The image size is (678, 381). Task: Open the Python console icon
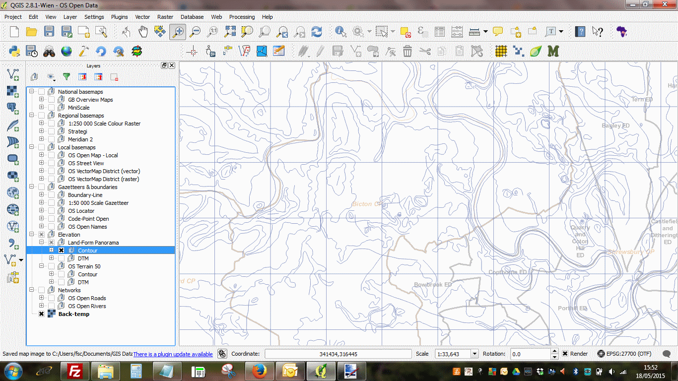coord(14,51)
